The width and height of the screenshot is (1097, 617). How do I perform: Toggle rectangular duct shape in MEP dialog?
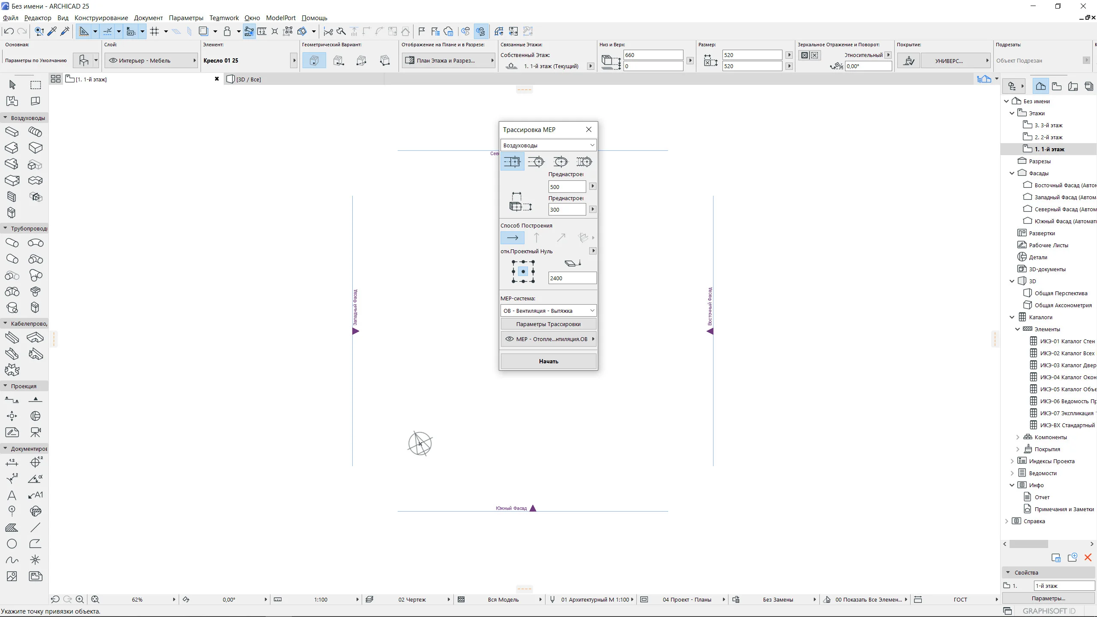click(x=512, y=162)
